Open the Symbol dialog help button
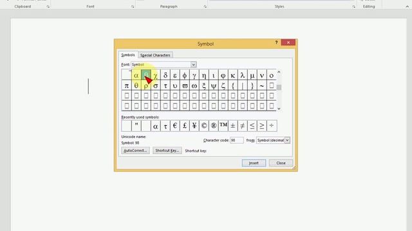Screen dimensions: 412x231 coord(276,42)
